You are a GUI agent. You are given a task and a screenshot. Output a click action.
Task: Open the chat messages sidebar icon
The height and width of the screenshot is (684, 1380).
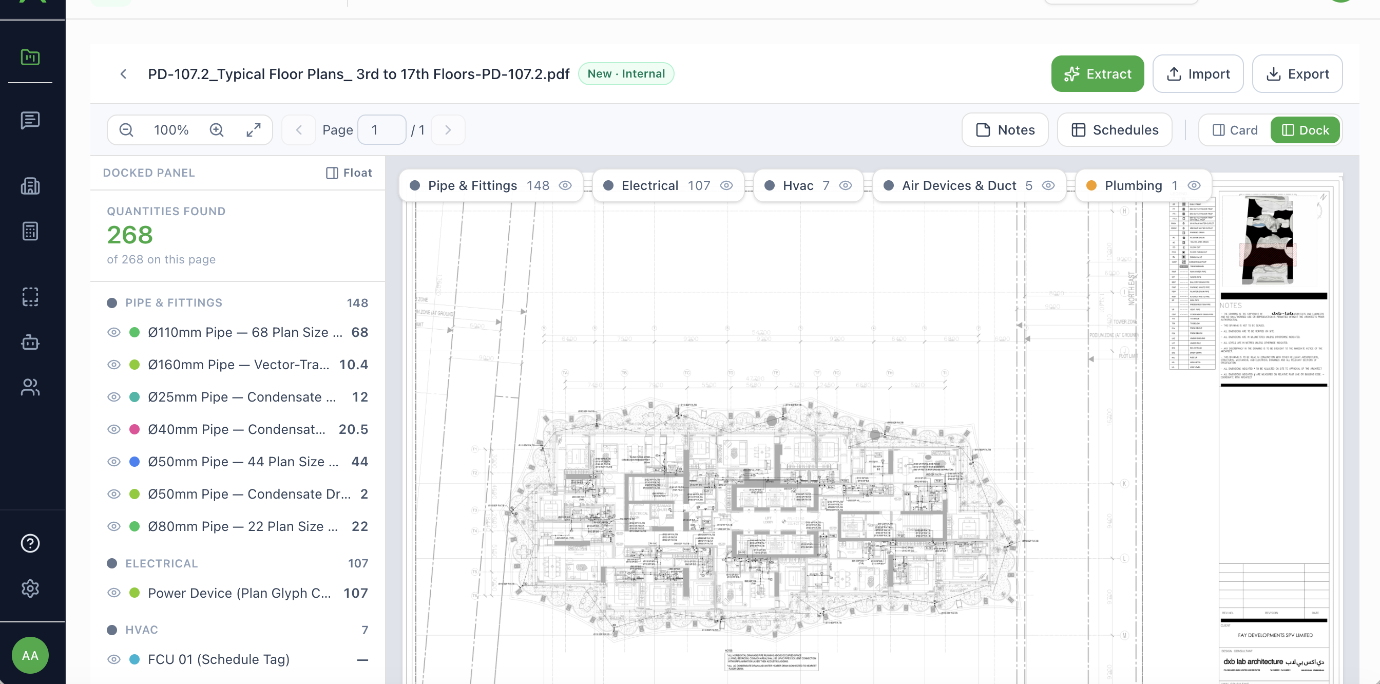[30, 121]
